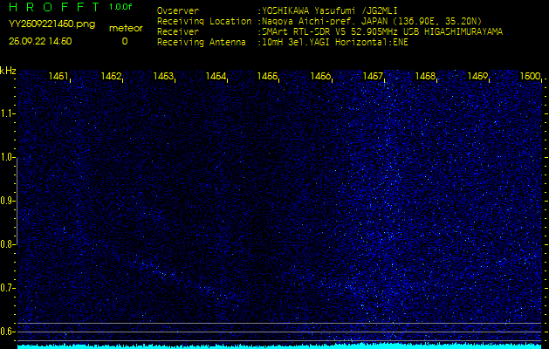Viewport: 549px width, 349px height.
Task: Click the 0.7 kHz axis label
Action: [x=7, y=288]
